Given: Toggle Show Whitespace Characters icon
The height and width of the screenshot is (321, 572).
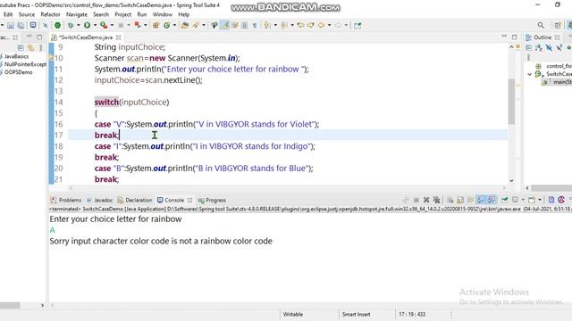Looking at the screenshot, I should tap(255, 25).
